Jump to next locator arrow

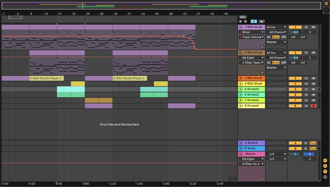click(x=245, y=21)
